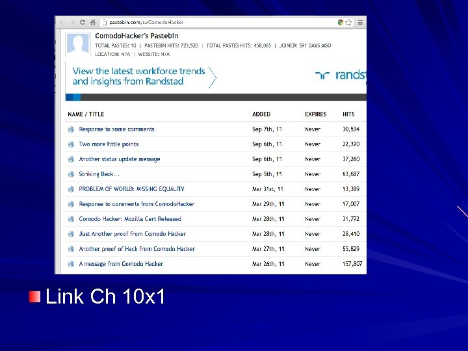Click the Mar 26th, 11 date cell

[268, 264]
